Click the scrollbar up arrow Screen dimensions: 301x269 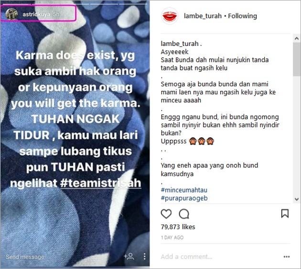[297, 39]
